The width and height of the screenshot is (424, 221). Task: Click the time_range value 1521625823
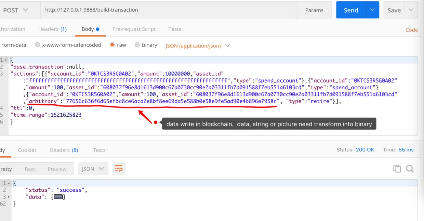[66, 115]
